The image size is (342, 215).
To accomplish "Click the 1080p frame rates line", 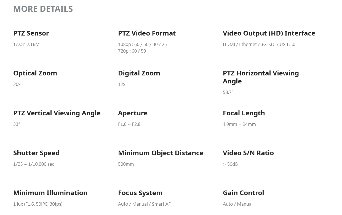I will tap(142, 44).
